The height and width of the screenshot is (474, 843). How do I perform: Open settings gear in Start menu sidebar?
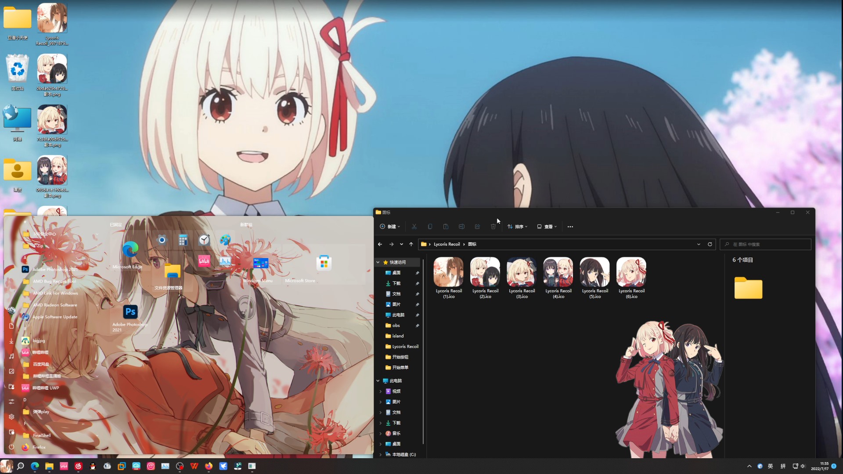tap(11, 417)
